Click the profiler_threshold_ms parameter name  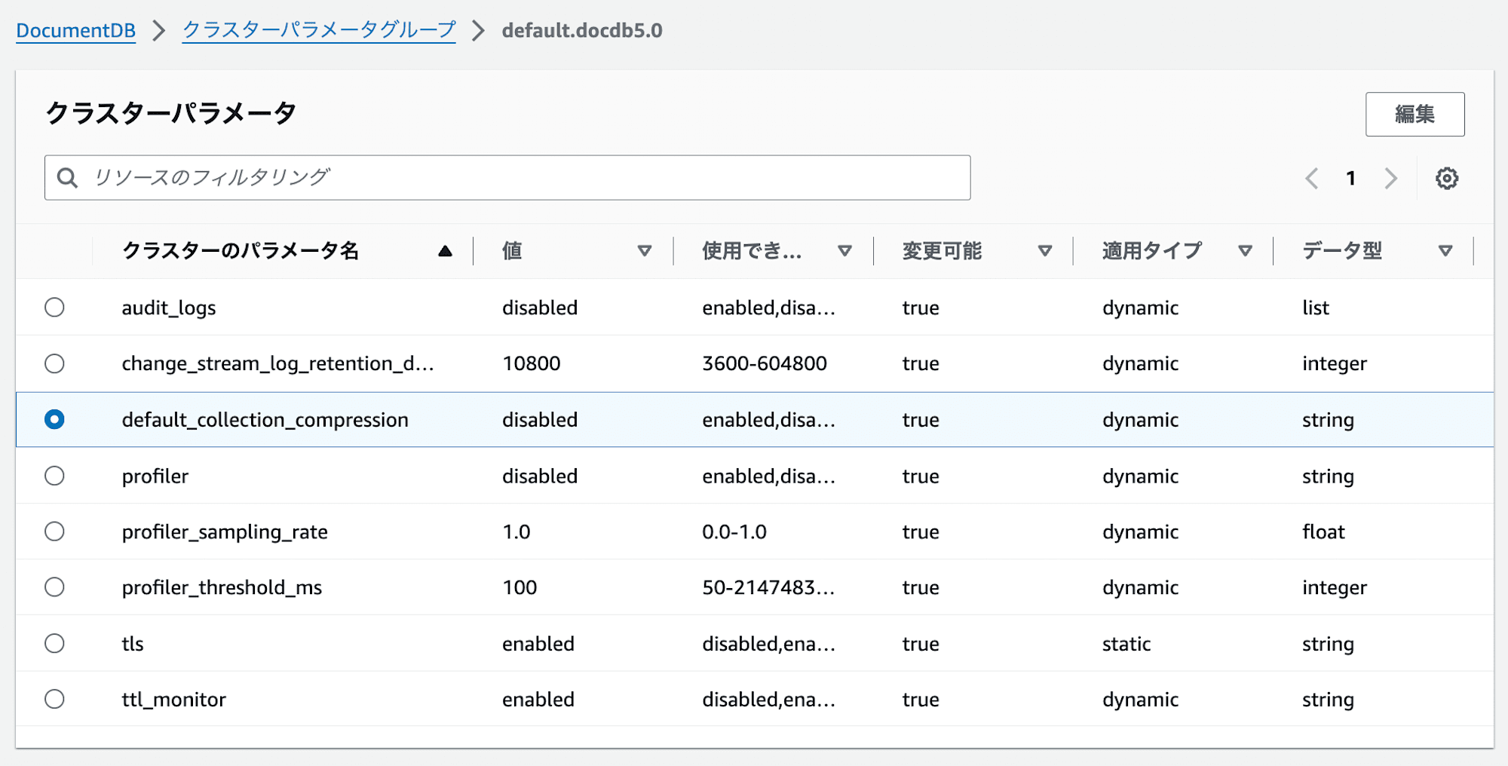click(x=222, y=588)
